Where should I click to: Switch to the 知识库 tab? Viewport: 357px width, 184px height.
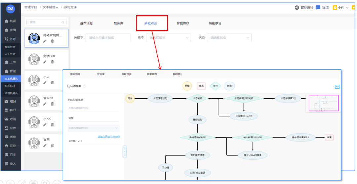tap(119, 23)
